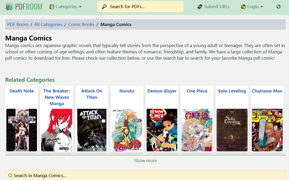This screenshot has width=289, height=180.
Task: Click the Submit URLs link icon
Action: click(200, 7)
